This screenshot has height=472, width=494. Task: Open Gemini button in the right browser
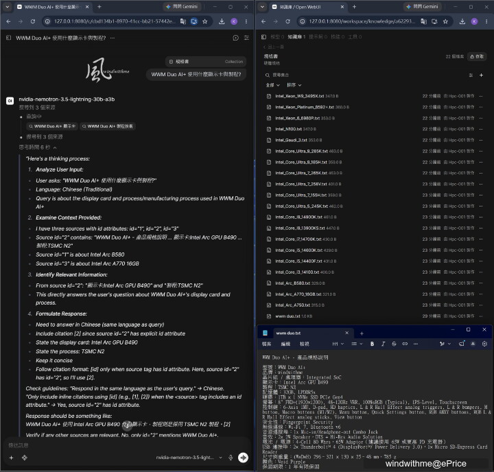coord(422,7)
